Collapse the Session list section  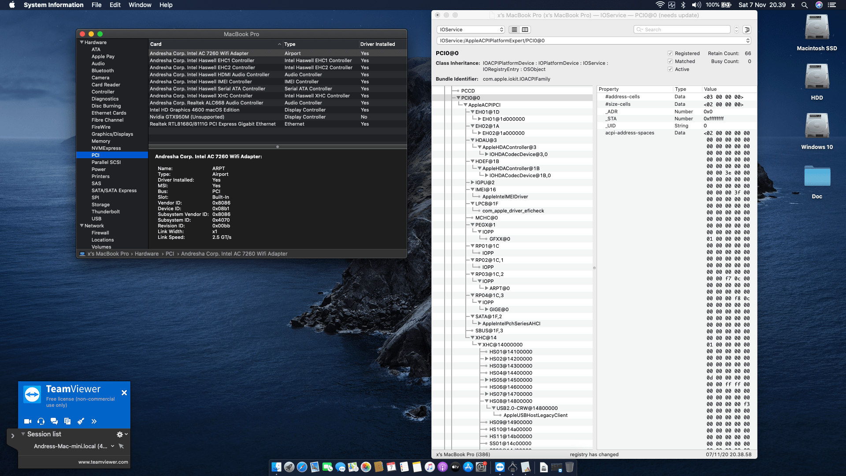click(24, 434)
